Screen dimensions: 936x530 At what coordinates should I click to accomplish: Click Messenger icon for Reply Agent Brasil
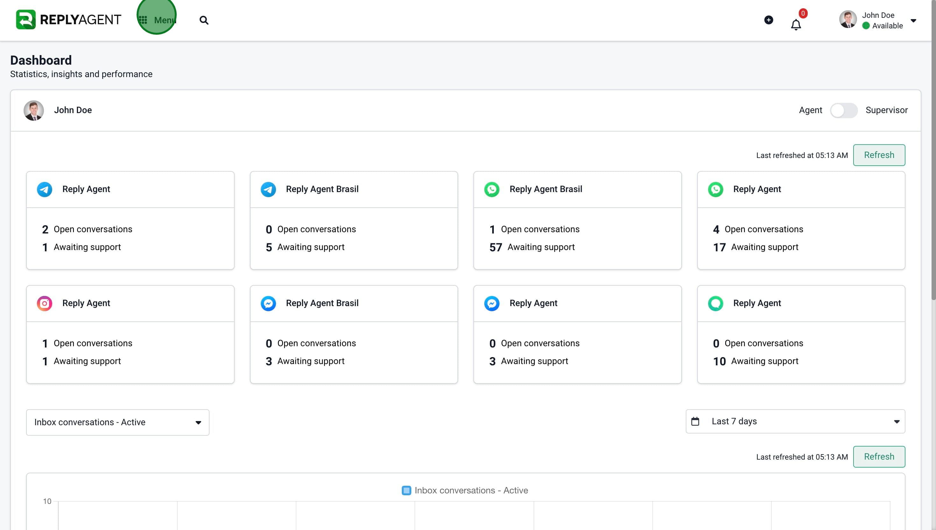pos(268,303)
